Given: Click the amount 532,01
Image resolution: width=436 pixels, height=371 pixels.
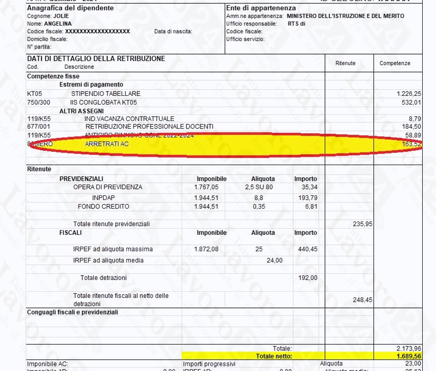Looking at the screenshot, I should coord(411,102).
